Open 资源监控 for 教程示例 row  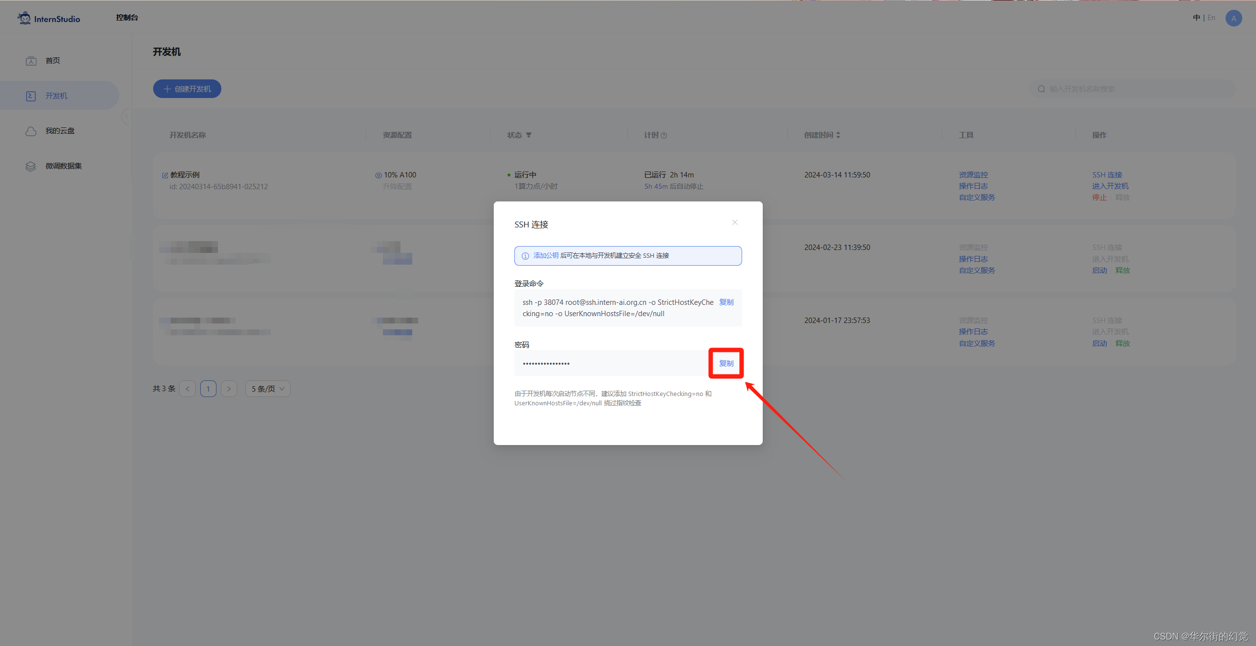[x=973, y=174]
